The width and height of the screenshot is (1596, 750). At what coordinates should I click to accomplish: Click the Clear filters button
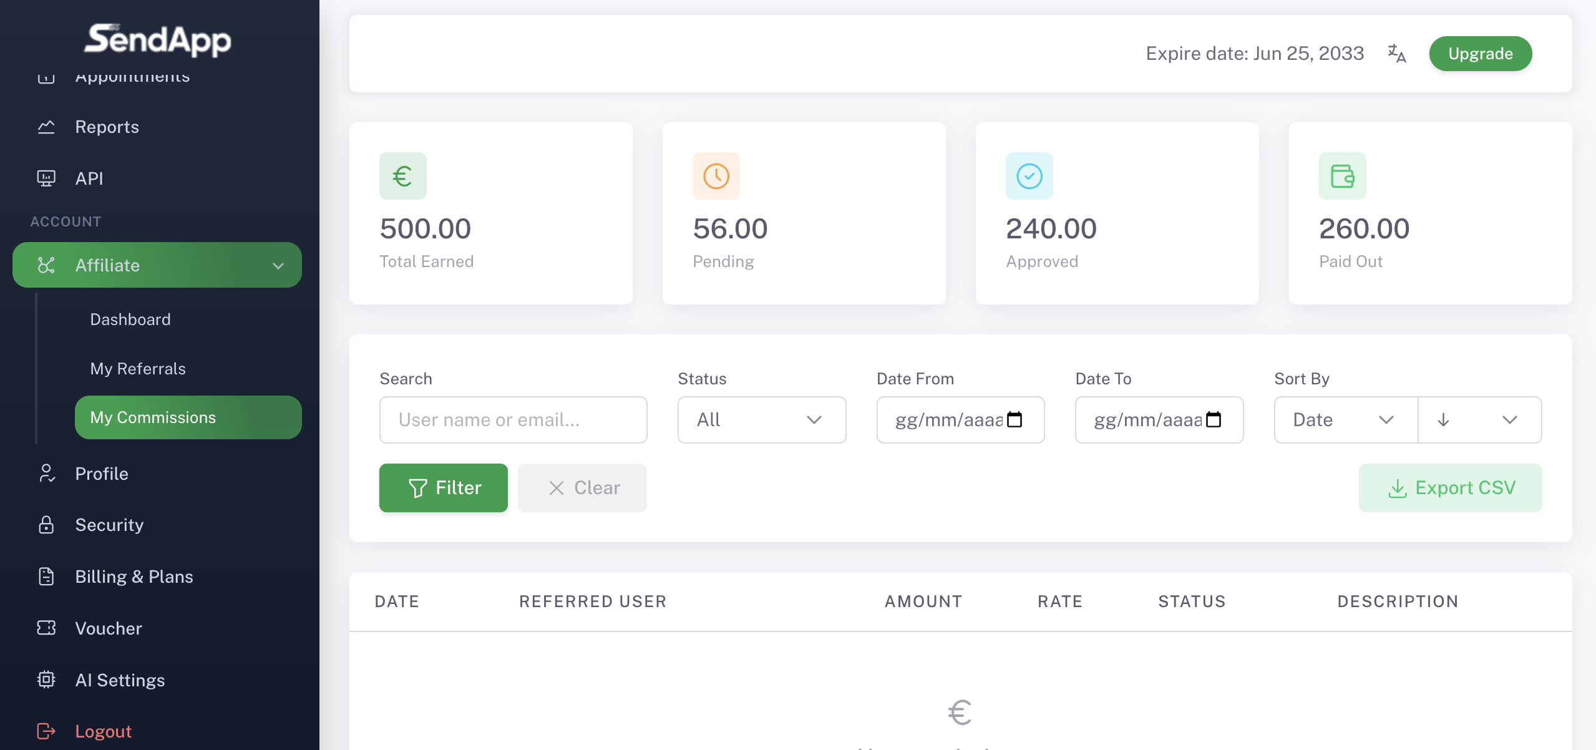click(581, 488)
